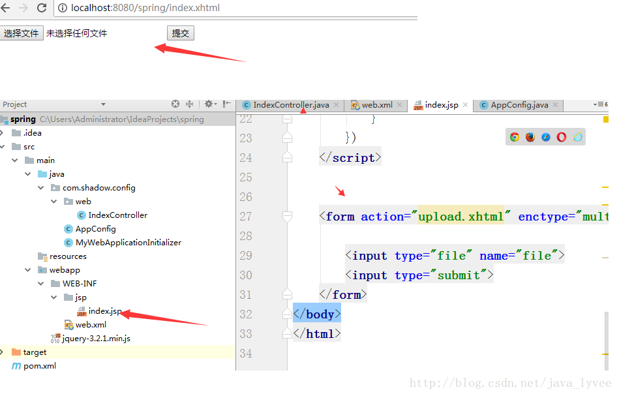The image size is (619, 396).
Task: Switch to IndexController.java tab
Action: coord(291,105)
